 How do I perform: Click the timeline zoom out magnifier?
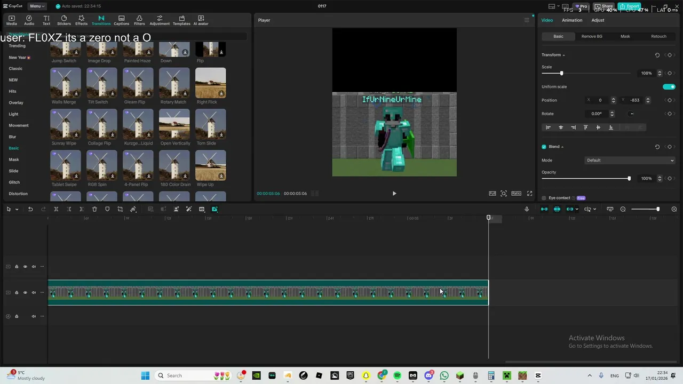point(623,209)
